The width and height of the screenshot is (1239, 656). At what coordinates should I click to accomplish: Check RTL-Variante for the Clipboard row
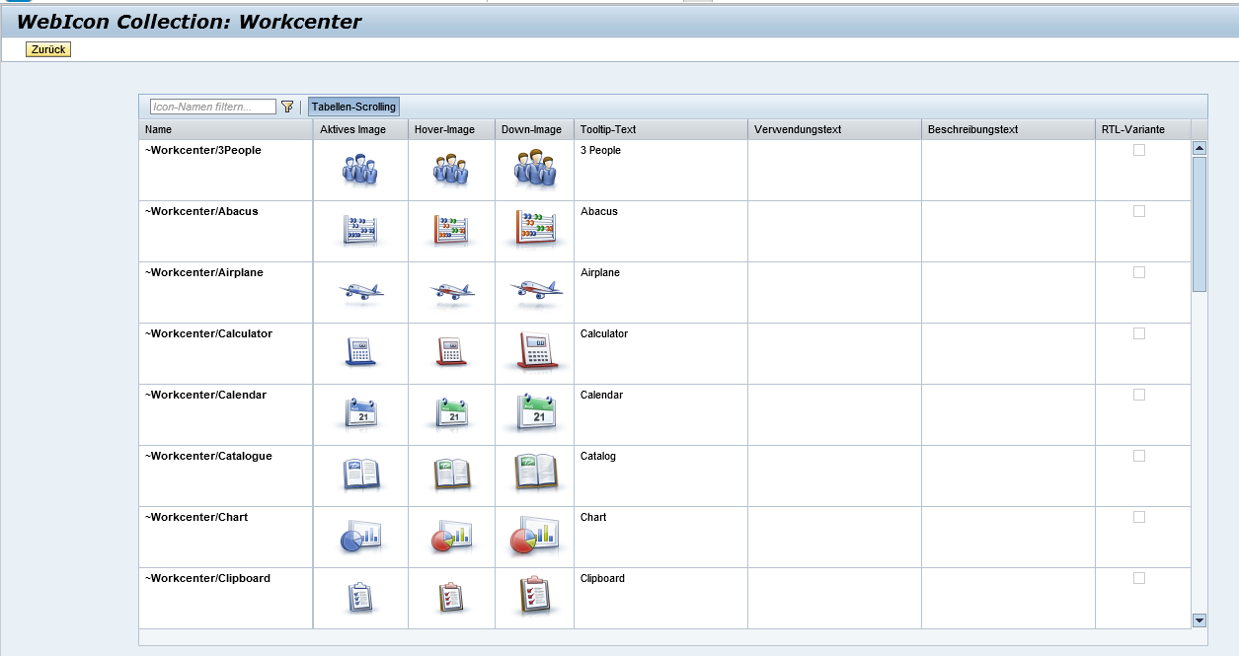tap(1140, 578)
